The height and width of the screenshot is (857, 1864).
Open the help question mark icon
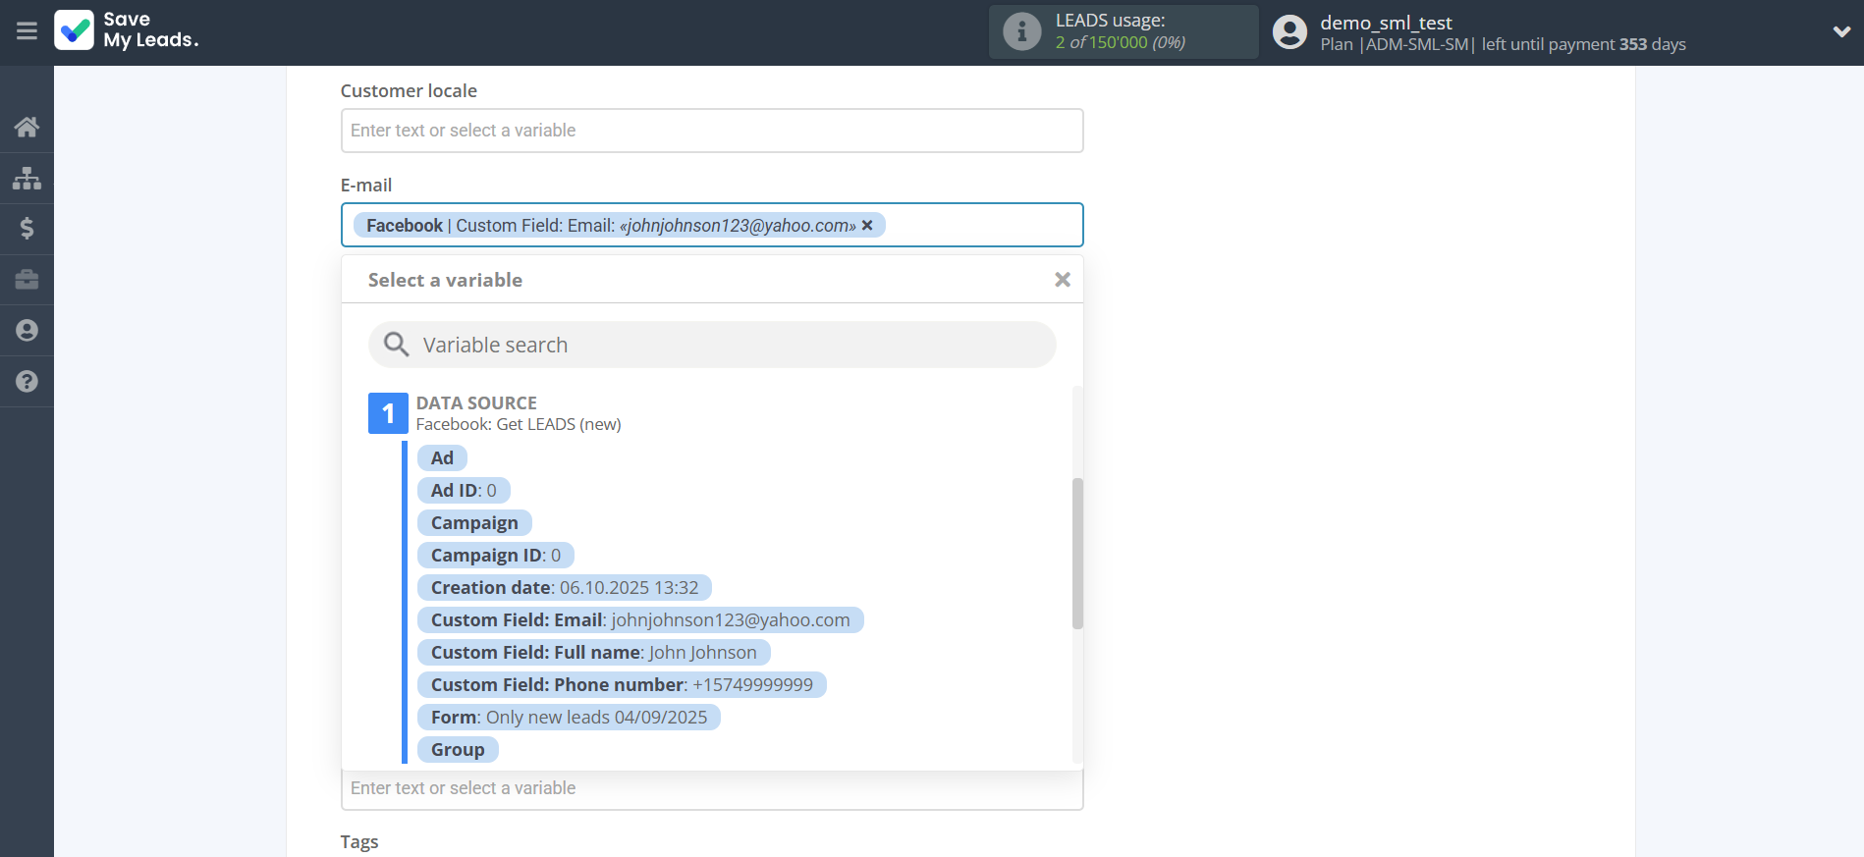(27, 382)
